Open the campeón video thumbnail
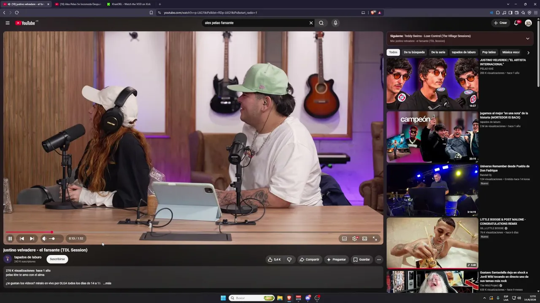540x303 pixels. click(x=432, y=137)
